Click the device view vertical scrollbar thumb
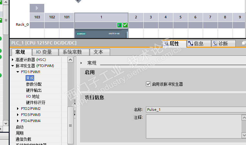 pos(6,20)
